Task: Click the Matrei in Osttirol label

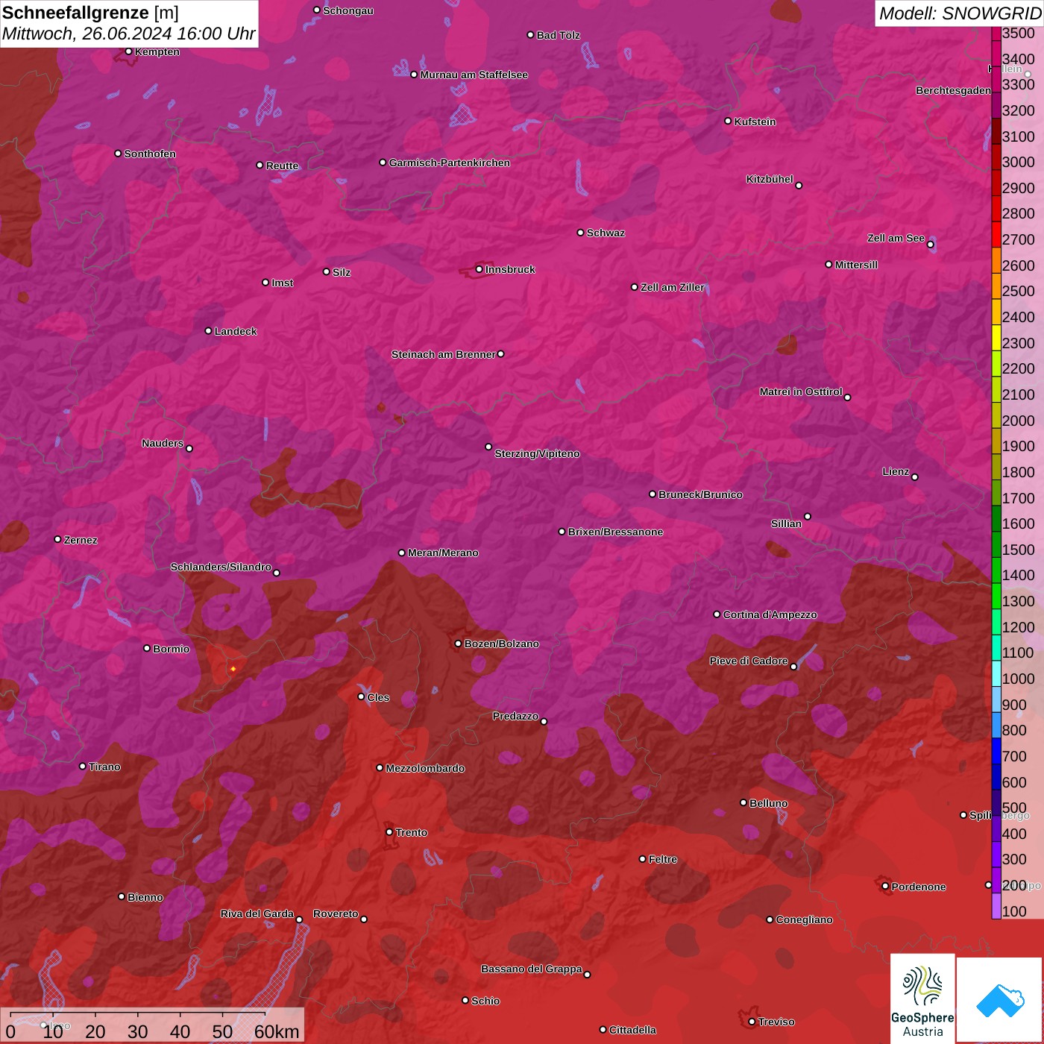Action: tap(801, 391)
